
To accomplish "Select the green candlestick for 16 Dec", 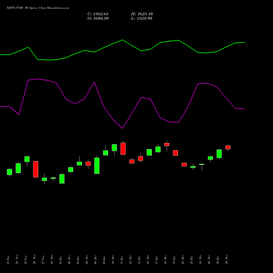I will pyautogui.click(x=149, y=152).
